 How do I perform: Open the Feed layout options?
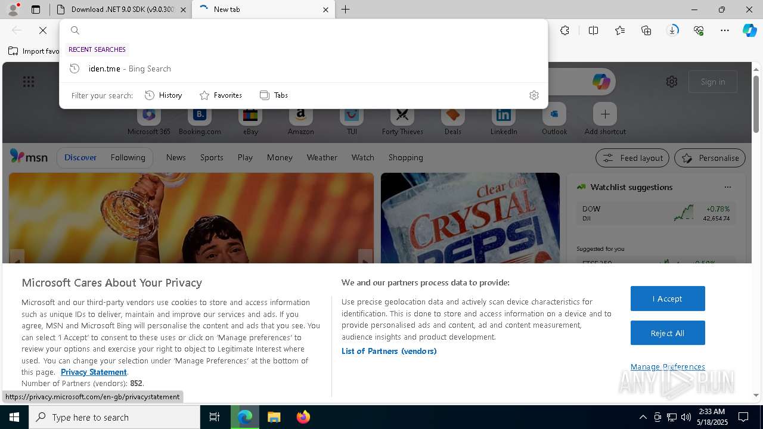coord(632,158)
